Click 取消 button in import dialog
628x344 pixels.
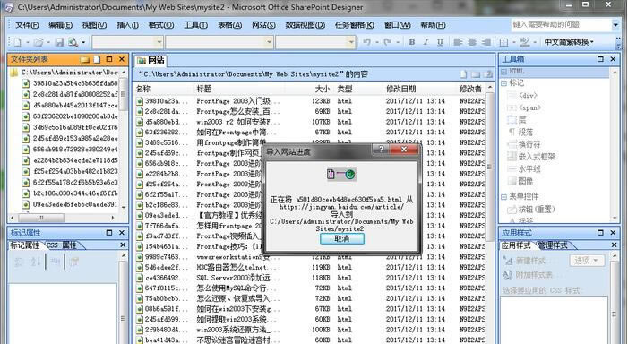coord(341,238)
